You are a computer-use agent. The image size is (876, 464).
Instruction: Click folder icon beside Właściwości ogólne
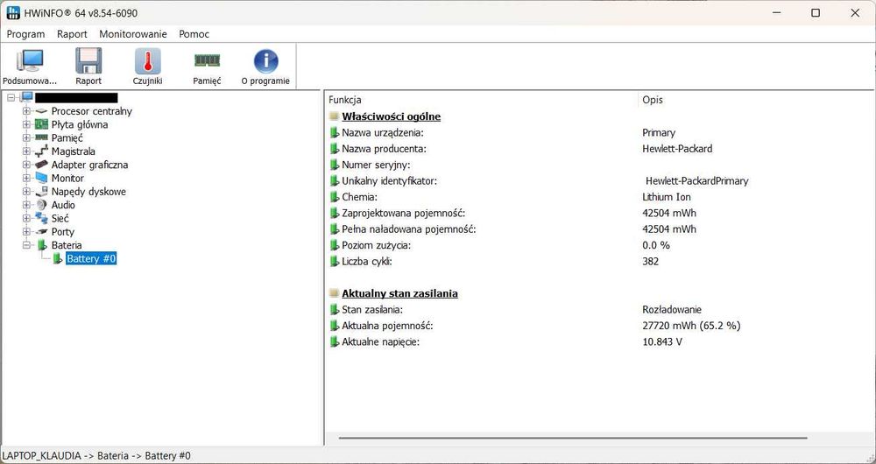334,116
